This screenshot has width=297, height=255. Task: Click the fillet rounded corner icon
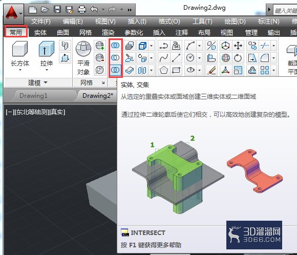pos(265,58)
